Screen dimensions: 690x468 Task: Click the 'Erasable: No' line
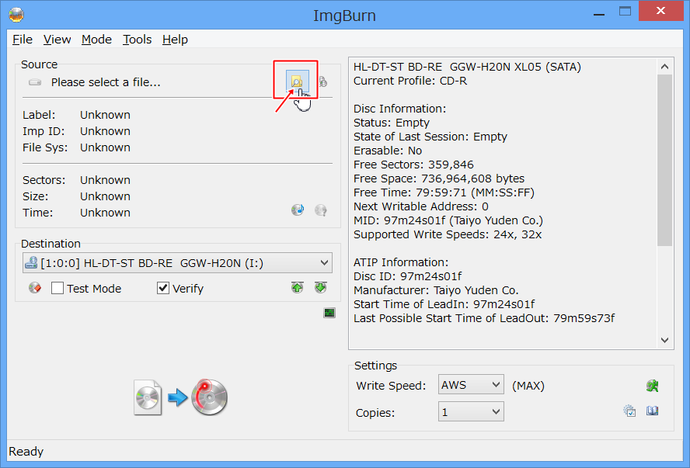[x=388, y=151]
